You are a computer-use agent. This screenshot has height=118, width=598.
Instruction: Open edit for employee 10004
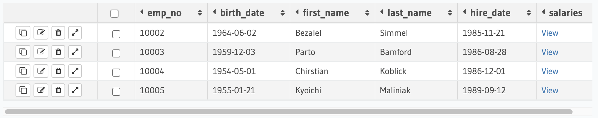click(x=41, y=71)
